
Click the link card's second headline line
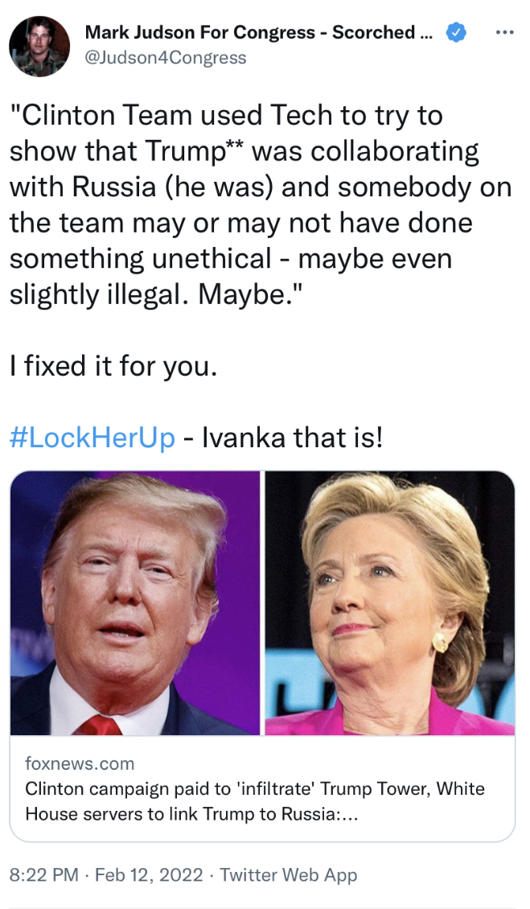click(x=192, y=815)
